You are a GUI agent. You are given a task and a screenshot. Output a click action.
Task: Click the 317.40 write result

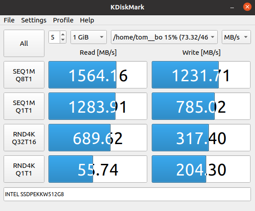201,138
